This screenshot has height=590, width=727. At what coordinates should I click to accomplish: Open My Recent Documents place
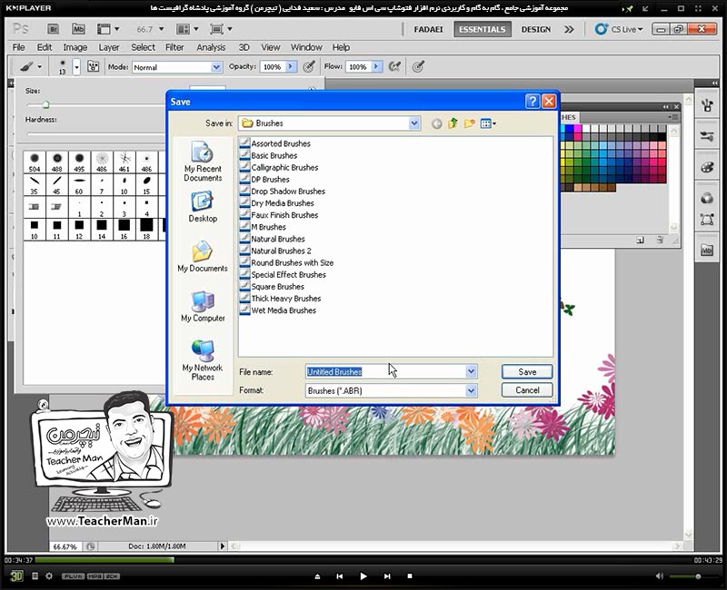pos(203,162)
